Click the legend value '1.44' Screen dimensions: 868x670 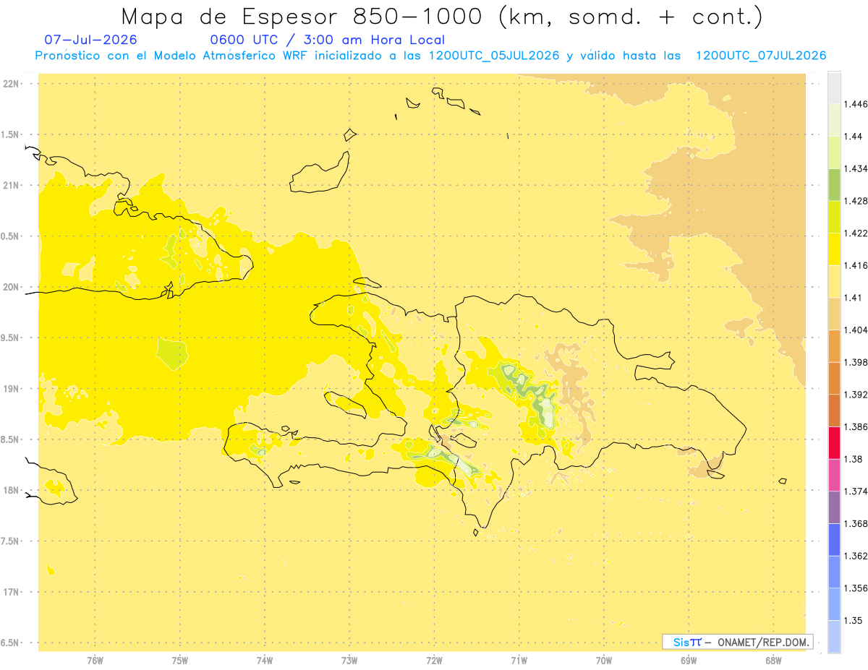(x=853, y=137)
